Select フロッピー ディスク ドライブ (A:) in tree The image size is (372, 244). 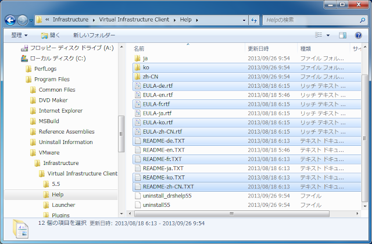67,48
